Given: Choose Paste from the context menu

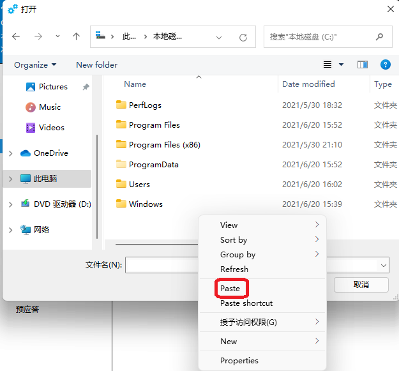Looking at the screenshot, I should (230, 289).
